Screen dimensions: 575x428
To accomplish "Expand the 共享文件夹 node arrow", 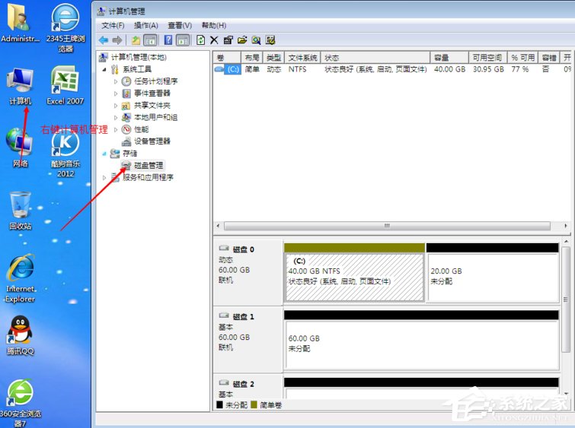I will tap(116, 106).
